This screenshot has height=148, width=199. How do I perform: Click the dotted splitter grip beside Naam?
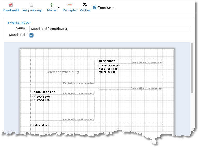(x=27, y=32)
